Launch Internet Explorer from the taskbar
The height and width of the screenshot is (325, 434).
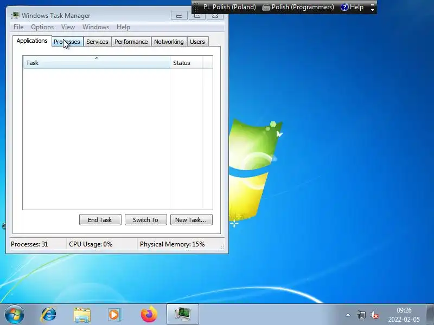pos(49,315)
